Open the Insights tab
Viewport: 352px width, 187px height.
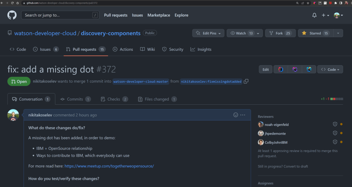[201, 49]
